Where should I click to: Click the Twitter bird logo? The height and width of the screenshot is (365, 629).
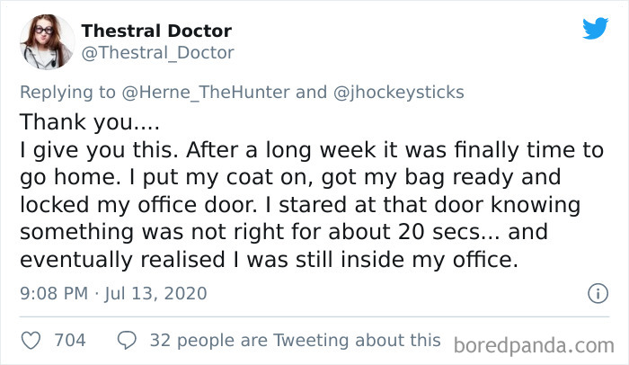[595, 29]
